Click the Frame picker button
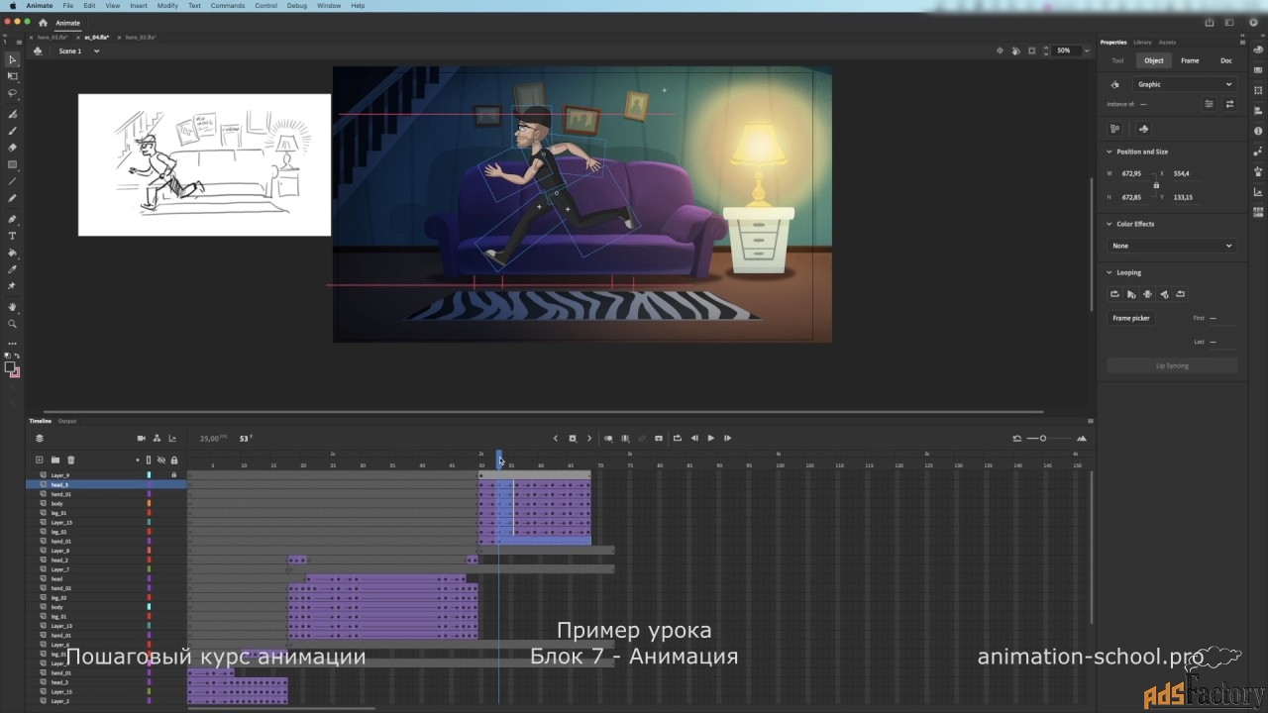Image resolution: width=1268 pixels, height=713 pixels. tap(1131, 318)
